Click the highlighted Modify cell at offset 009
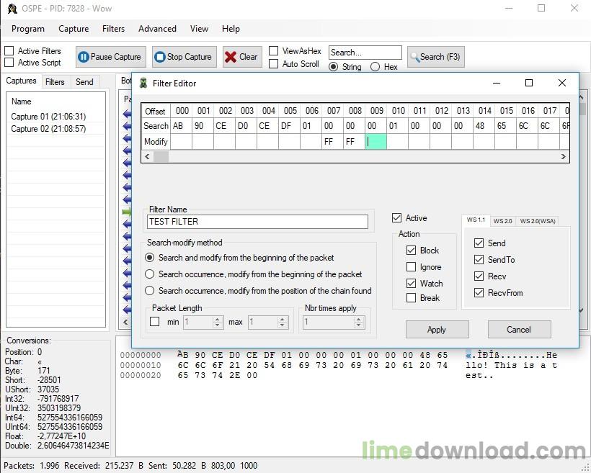 pos(376,142)
